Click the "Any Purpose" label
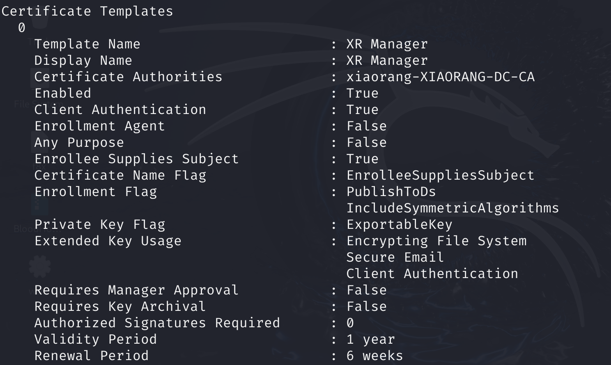The image size is (611, 365). coord(79,143)
